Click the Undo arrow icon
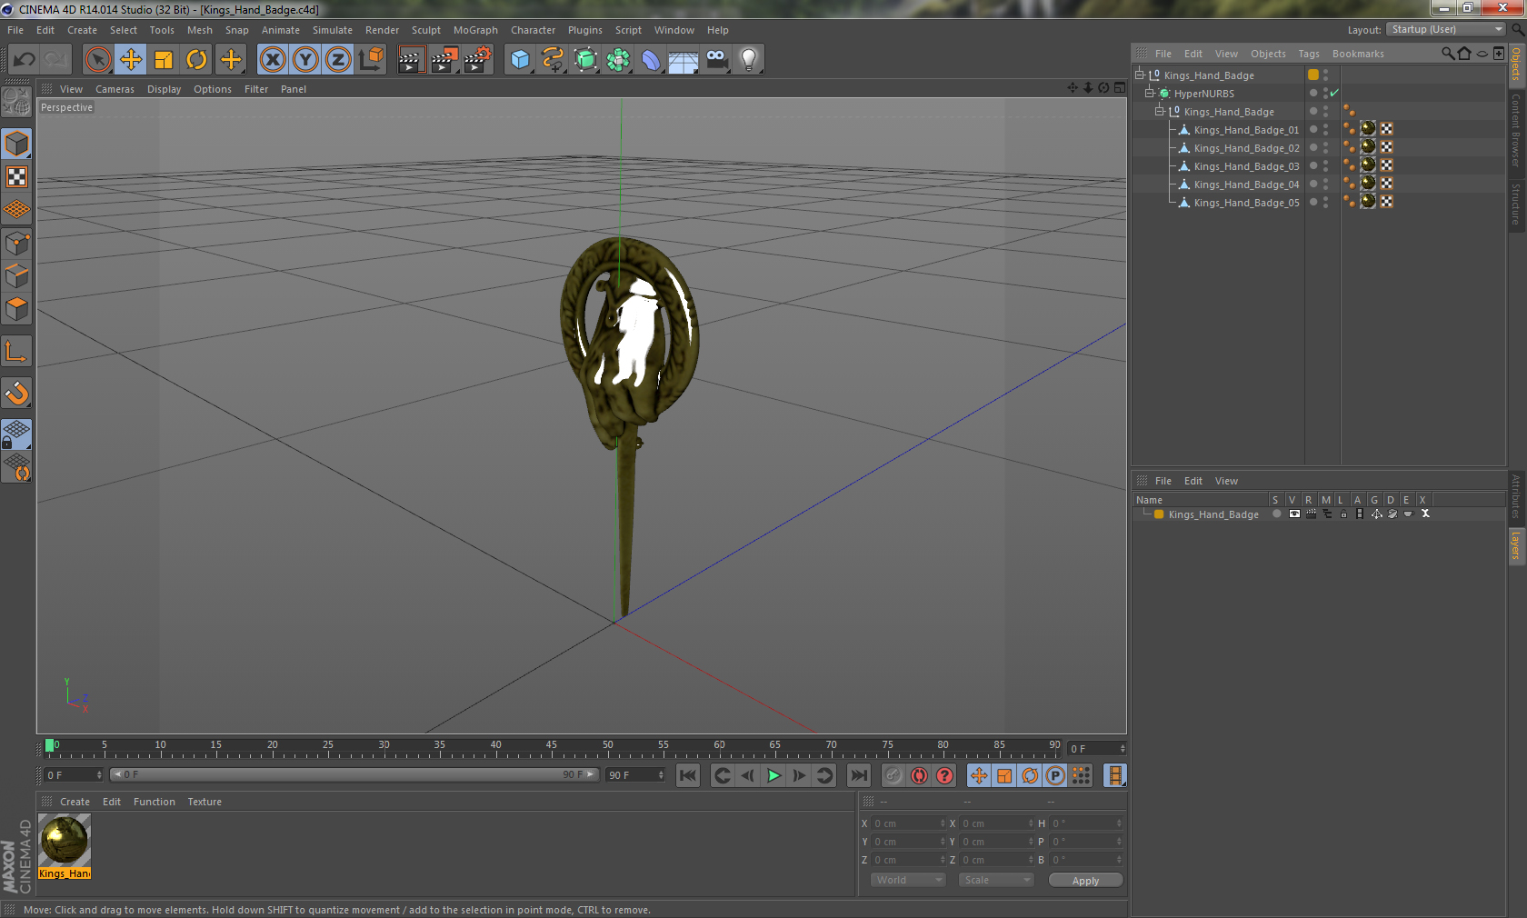Screen dimensions: 1527x918 (25, 60)
